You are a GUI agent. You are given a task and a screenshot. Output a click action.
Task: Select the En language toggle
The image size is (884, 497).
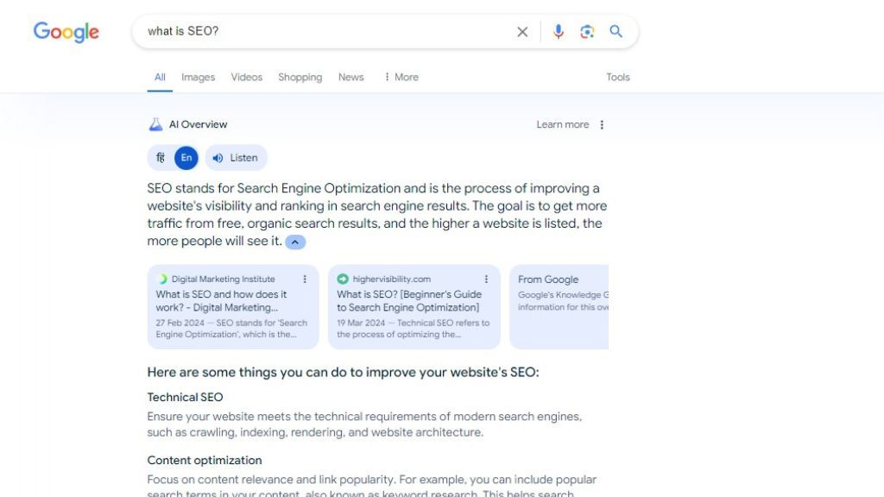click(186, 158)
